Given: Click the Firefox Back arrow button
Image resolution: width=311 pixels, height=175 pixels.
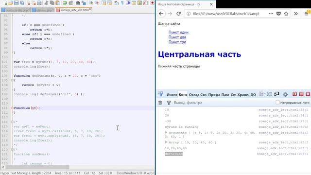Looking at the screenshot, I should click(161, 14).
